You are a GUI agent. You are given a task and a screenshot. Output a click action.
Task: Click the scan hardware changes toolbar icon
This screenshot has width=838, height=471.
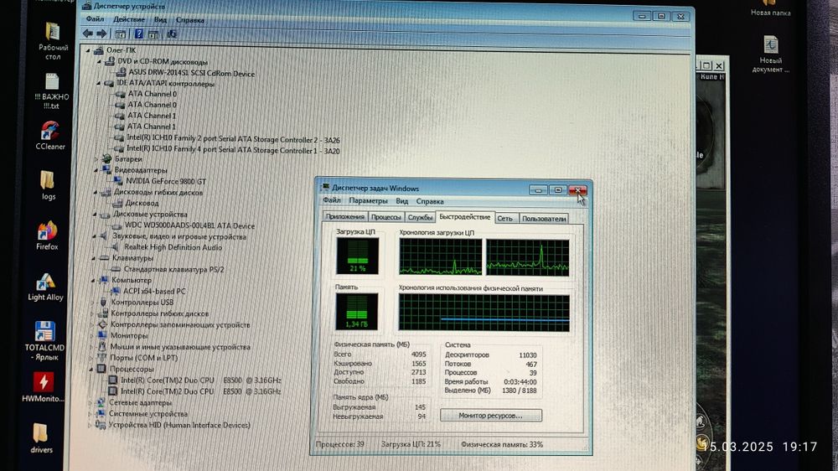pos(172,34)
